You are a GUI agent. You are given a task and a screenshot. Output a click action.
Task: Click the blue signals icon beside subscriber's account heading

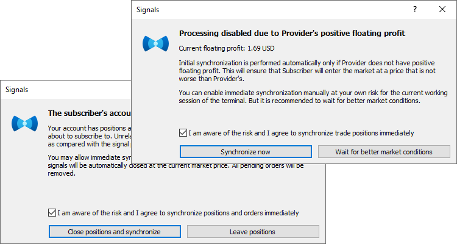click(25, 123)
